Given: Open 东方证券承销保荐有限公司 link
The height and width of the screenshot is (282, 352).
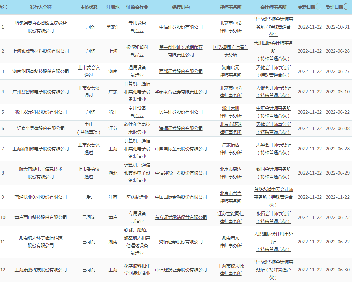Looking at the screenshot, I should (x=181, y=217).
